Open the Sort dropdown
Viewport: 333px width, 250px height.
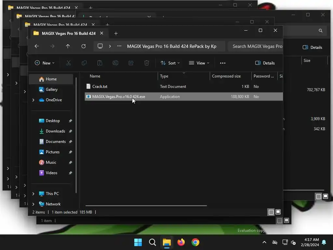[x=170, y=63]
